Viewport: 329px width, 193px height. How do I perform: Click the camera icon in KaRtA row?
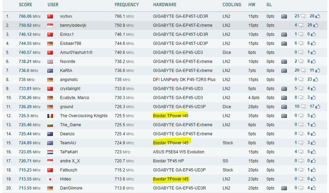284,71
